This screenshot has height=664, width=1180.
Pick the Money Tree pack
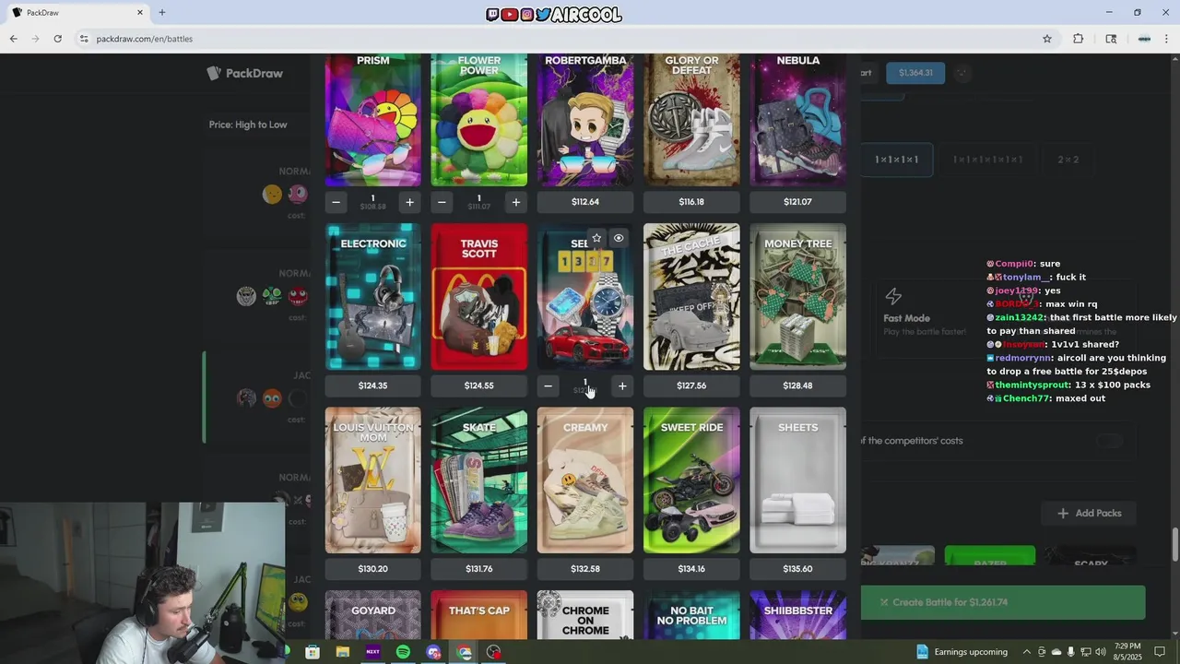797,297
